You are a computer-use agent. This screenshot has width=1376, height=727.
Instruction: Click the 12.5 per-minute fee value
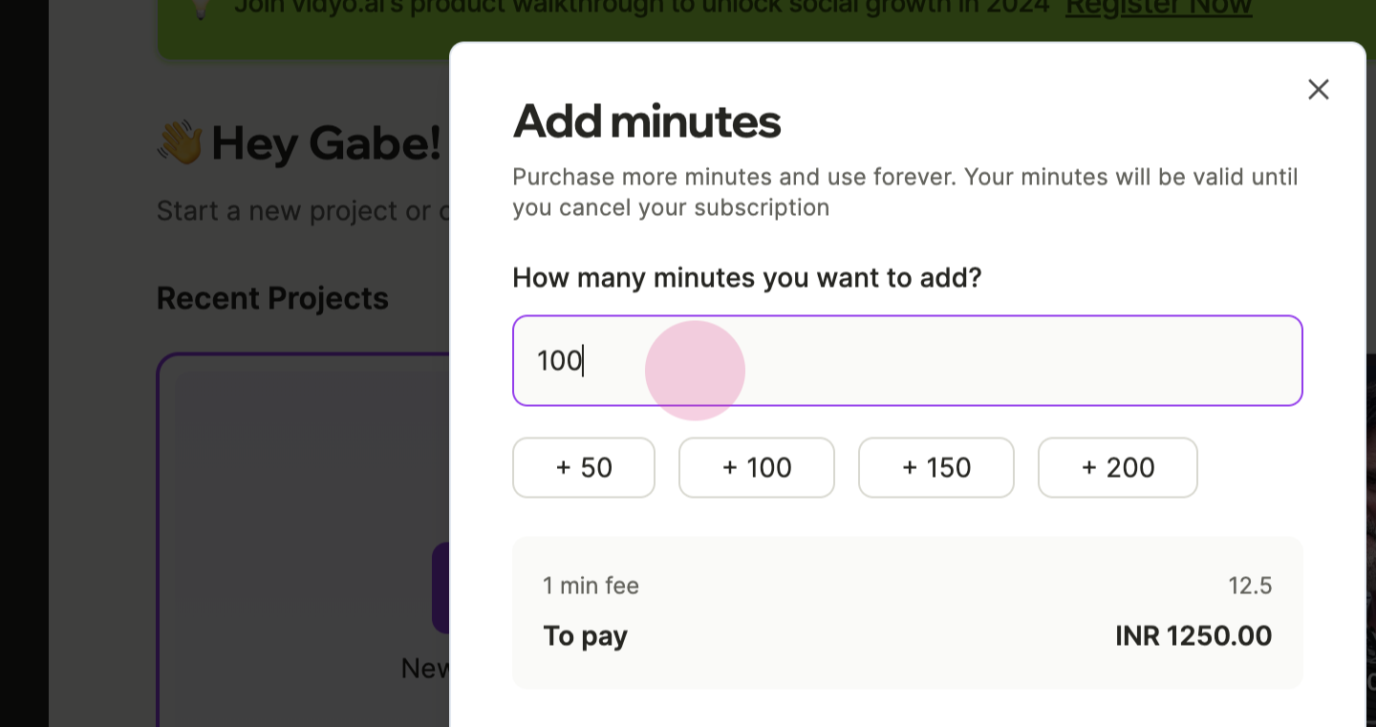1250,586
